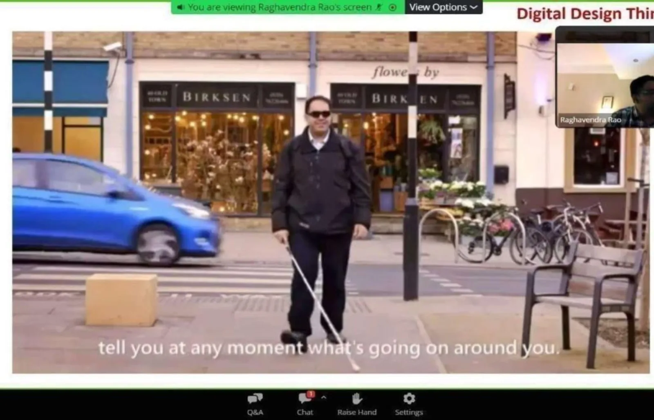Open the Q&A speech bubbles icon

[255, 398]
